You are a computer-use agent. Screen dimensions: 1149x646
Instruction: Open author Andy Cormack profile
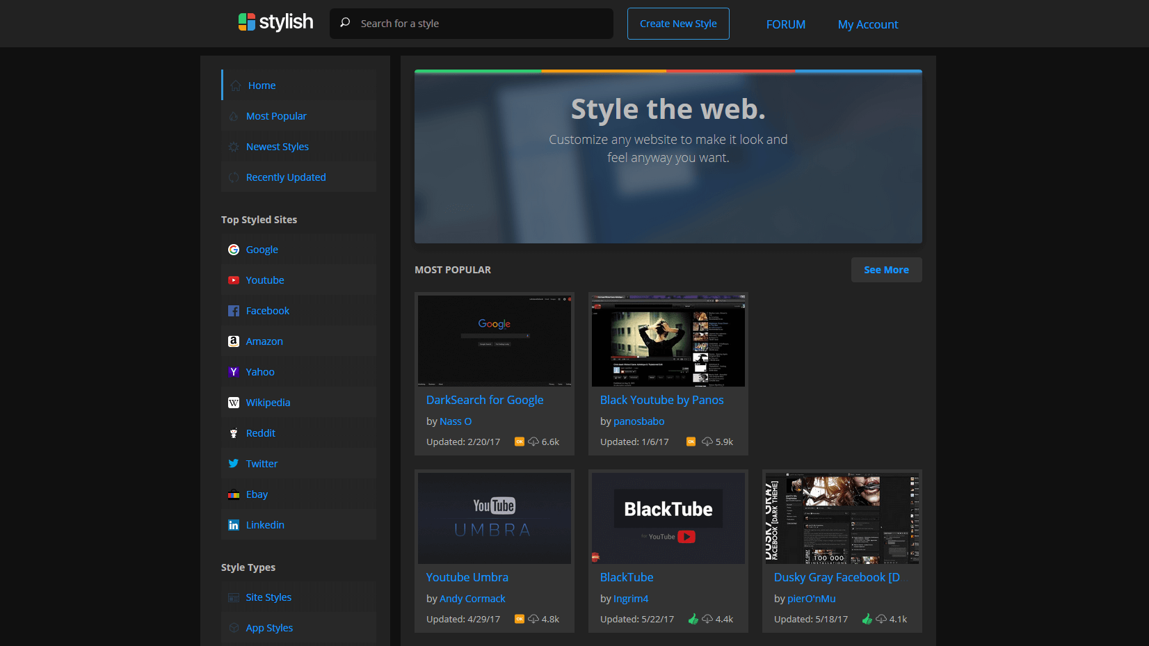tap(472, 599)
